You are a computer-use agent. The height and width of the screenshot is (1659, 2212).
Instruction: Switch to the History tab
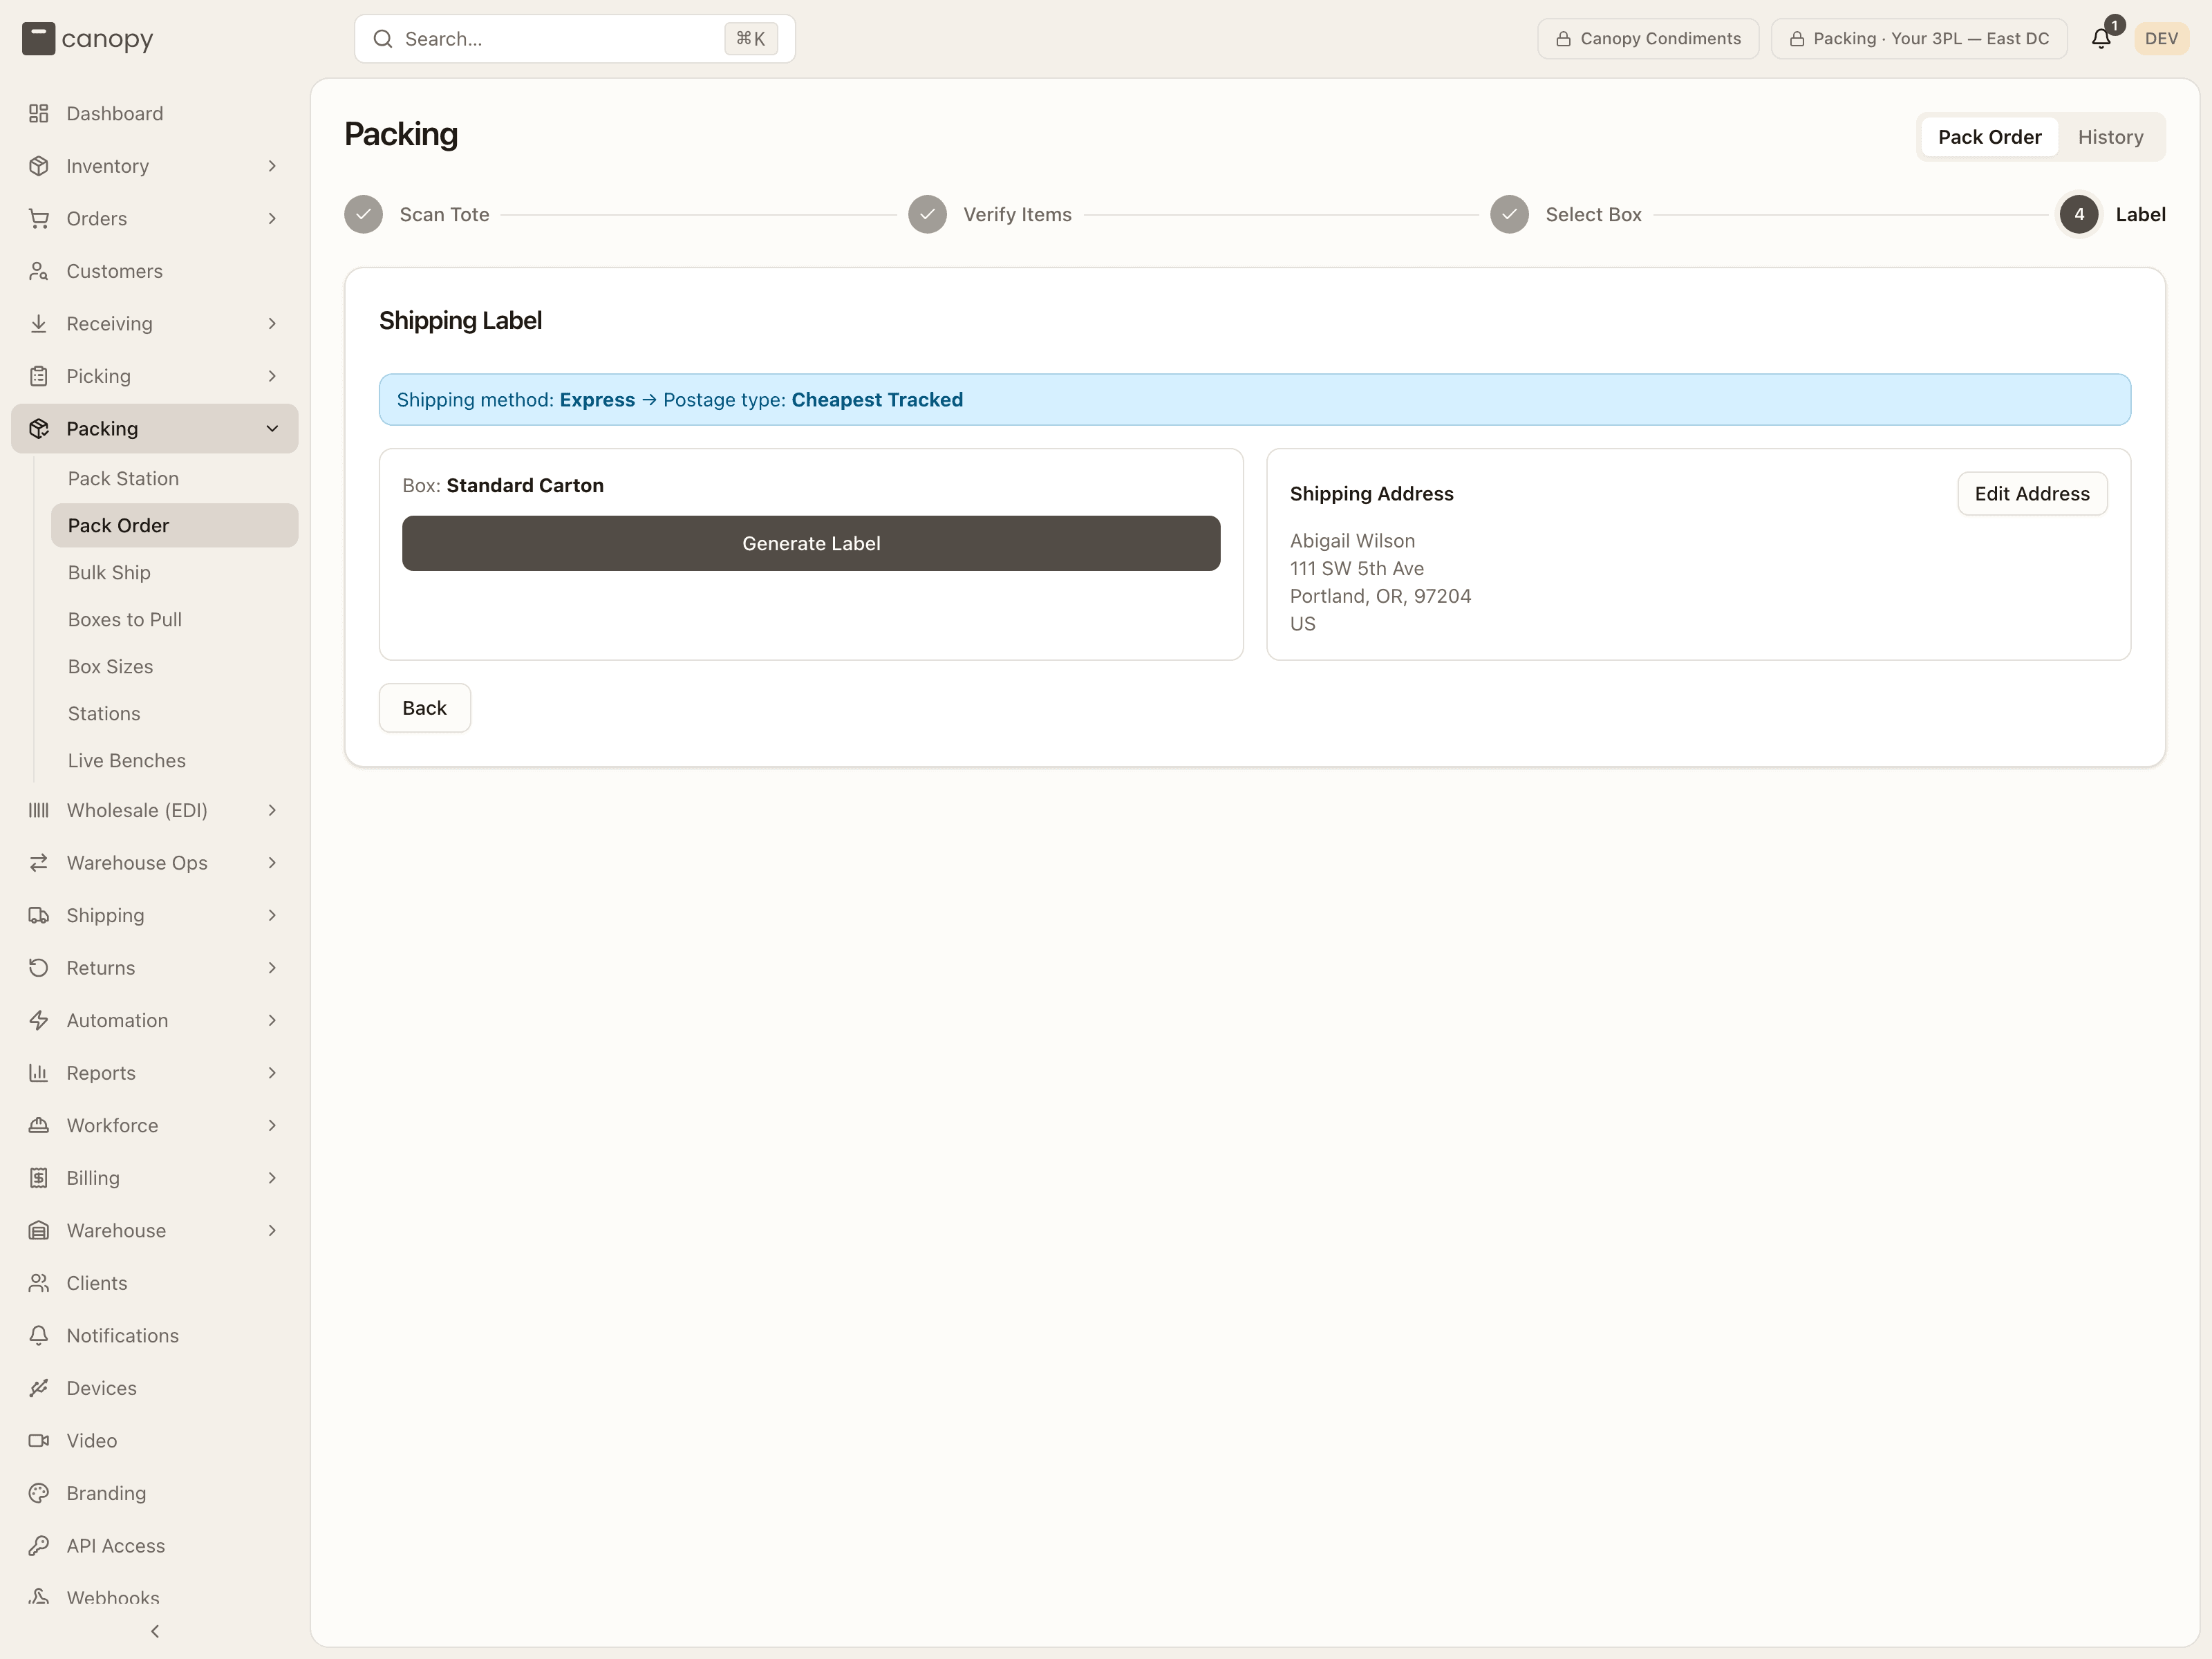pyautogui.click(x=2110, y=137)
